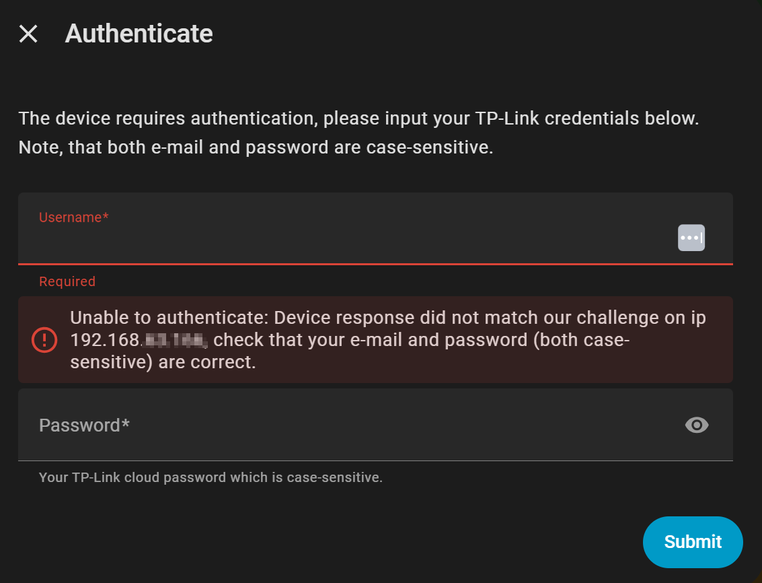Toggle password visibility eye icon
The image size is (762, 583).
(697, 425)
